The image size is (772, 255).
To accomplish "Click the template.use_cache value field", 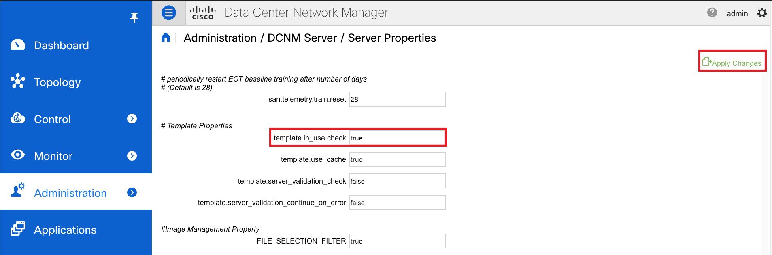I will (398, 159).
